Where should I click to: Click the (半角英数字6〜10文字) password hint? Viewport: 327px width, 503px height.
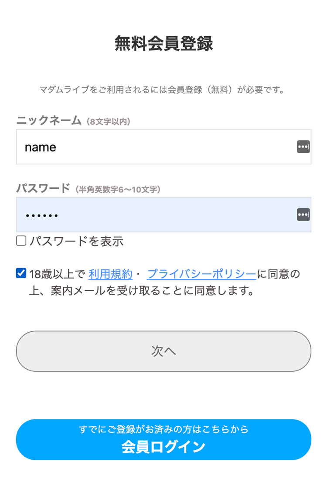118,190
